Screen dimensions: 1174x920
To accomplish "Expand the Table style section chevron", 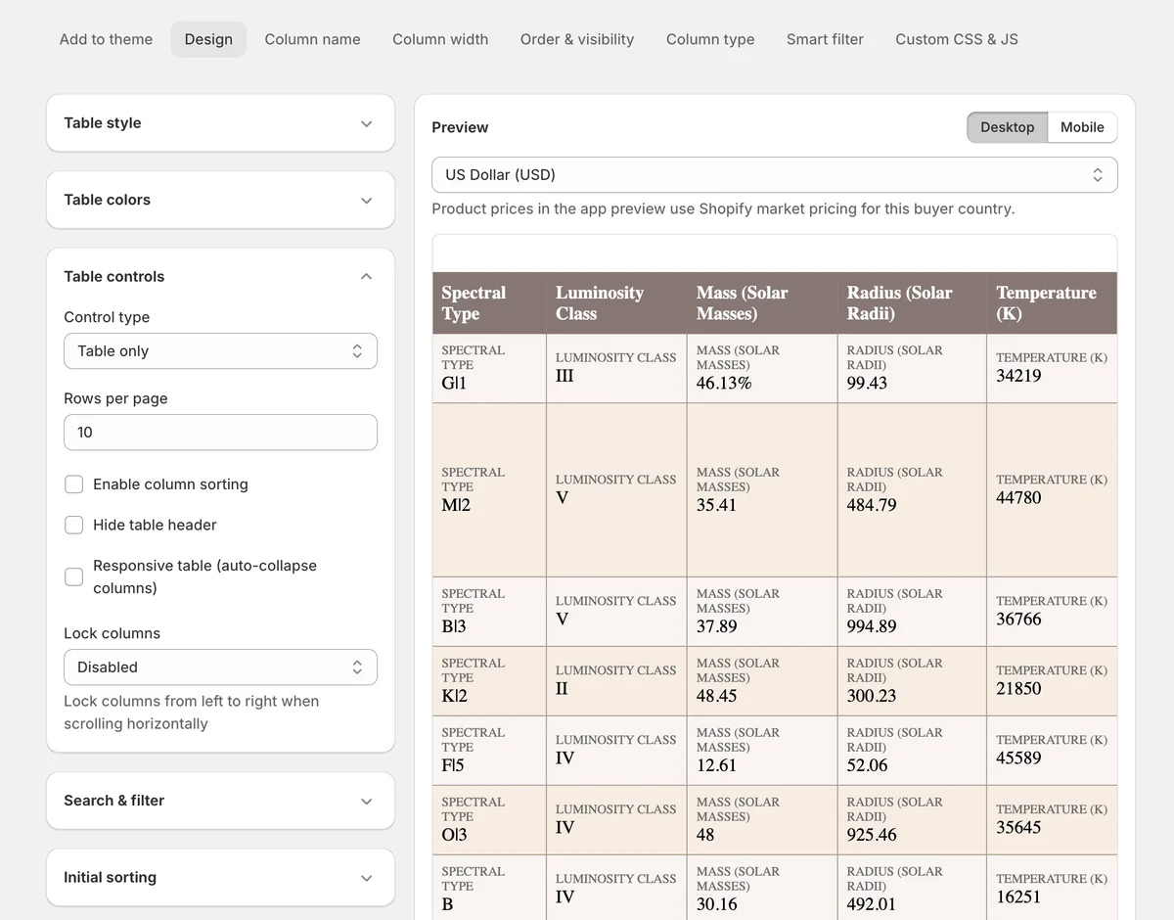I will point(366,123).
